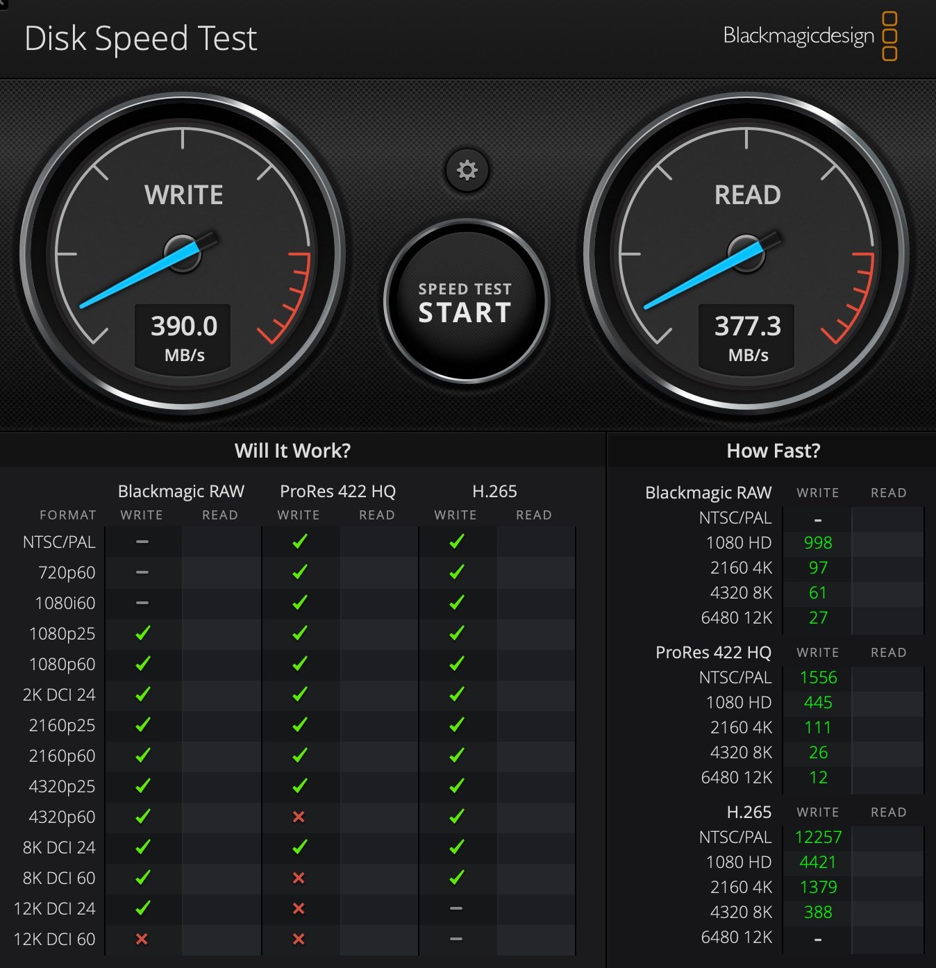Click the Blackmagic RAW 4320 8K value 61

[818, 592]
